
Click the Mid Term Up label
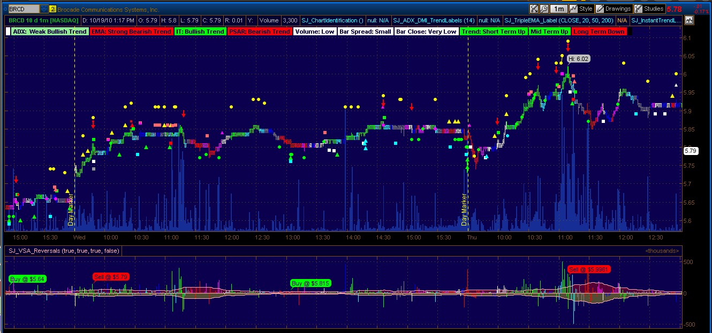(550, 32)
